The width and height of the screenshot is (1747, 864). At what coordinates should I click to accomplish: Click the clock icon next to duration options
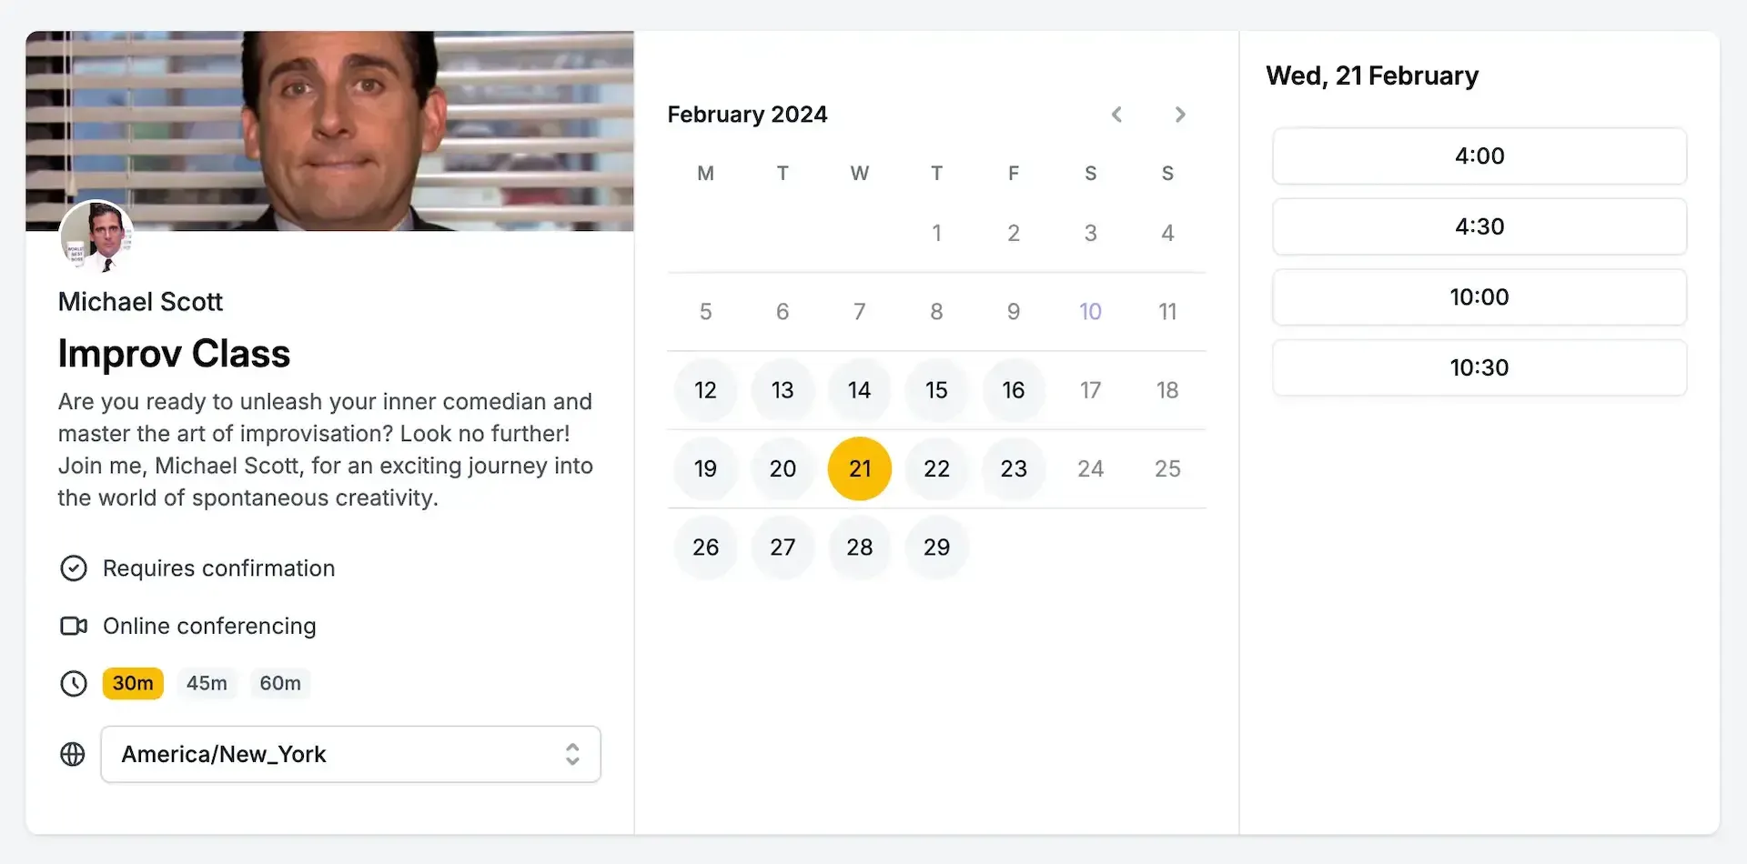[x=73, y=683]
